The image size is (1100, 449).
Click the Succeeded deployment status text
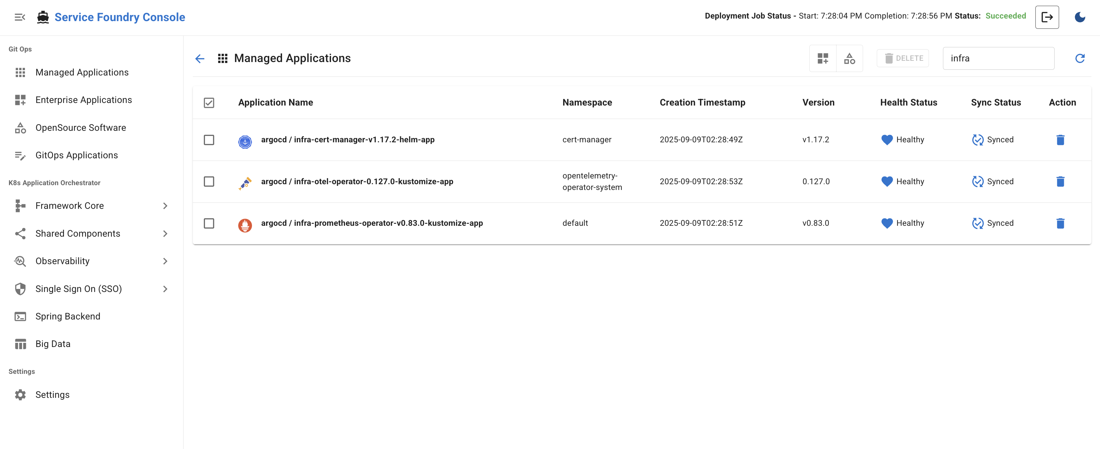(x=1005, y=16)
